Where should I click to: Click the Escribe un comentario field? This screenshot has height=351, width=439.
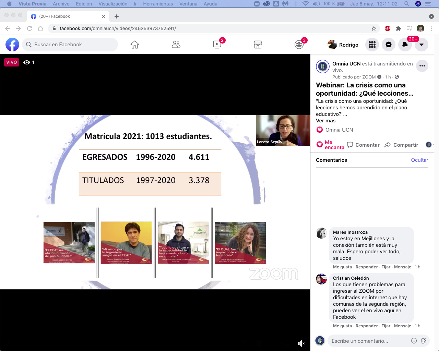point(369,341)
